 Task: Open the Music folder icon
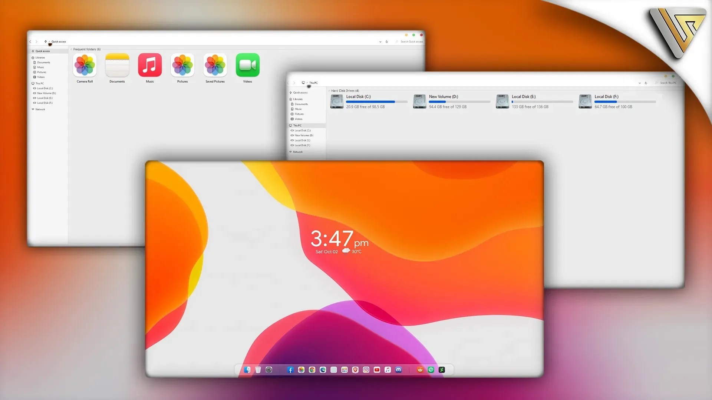(x=150, y=65)
